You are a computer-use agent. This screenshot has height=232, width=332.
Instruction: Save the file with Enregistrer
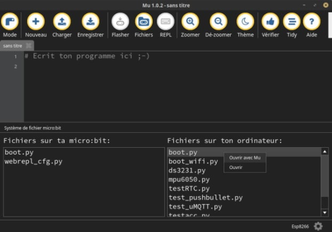[90, 21]
